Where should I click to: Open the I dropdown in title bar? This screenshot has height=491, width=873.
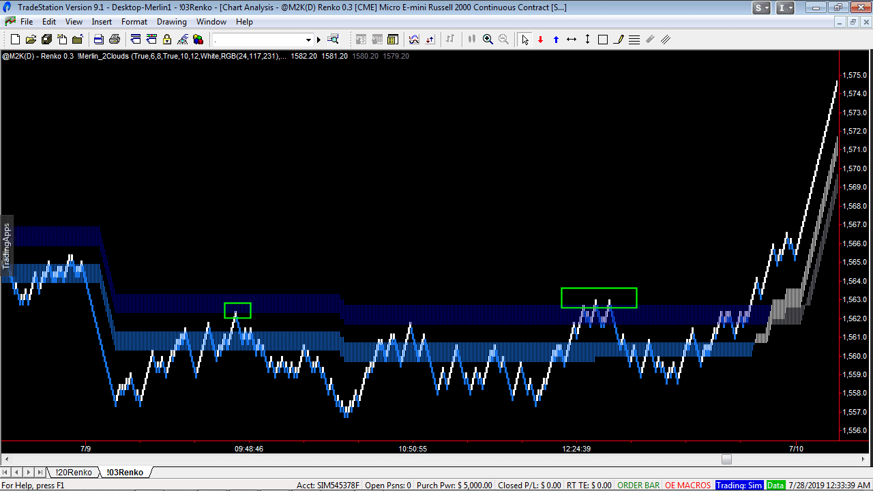click(786, 8)
